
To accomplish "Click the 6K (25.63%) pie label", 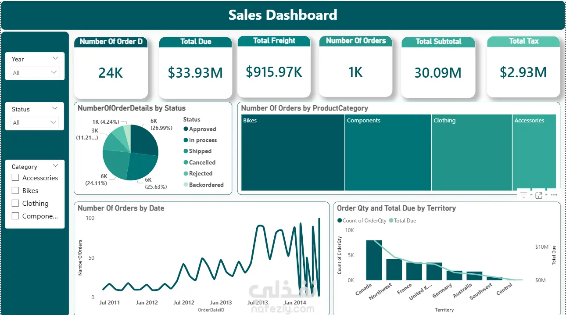I will 155,183.
